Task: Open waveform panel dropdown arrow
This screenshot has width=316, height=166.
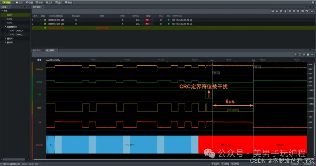Action: coord(307,50)
